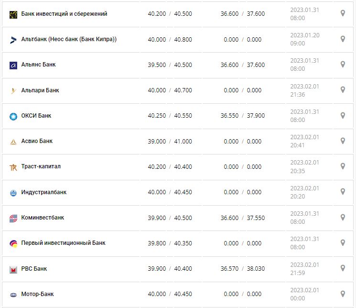Click the Альтбанк (Неос банк) name
The height and width of the screenshot is (308, 356).
(69, 39)
